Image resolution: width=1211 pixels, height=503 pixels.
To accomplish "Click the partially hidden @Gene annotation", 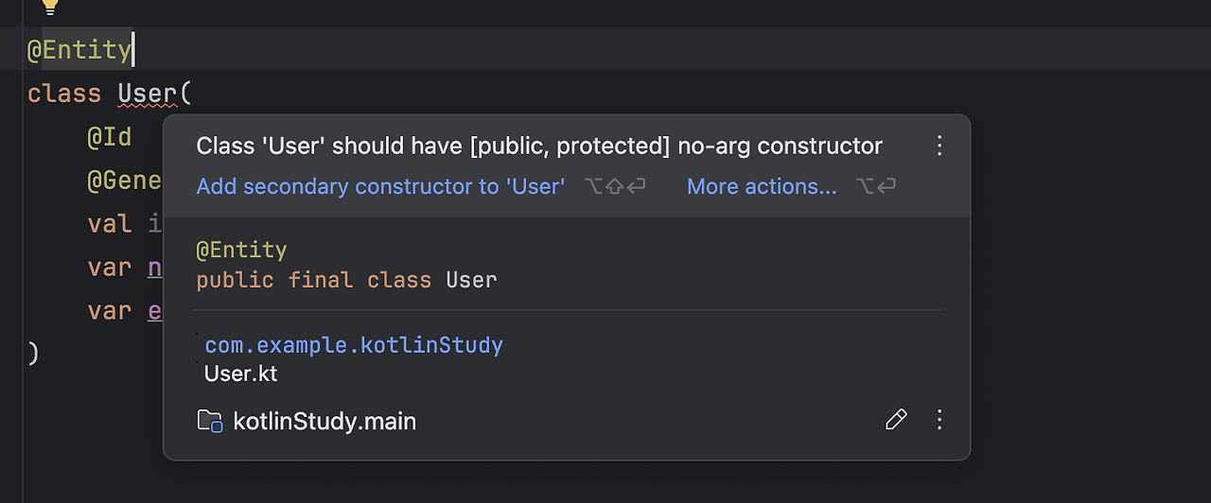I will [124, 181].
